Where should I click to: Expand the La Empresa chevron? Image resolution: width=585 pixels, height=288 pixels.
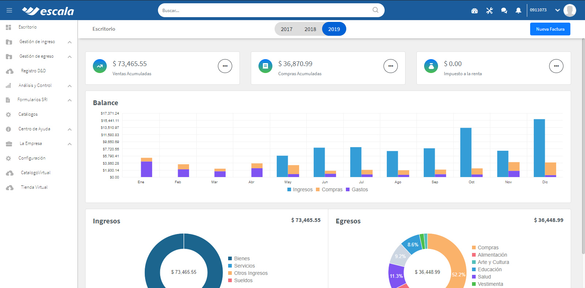point(69,144)
